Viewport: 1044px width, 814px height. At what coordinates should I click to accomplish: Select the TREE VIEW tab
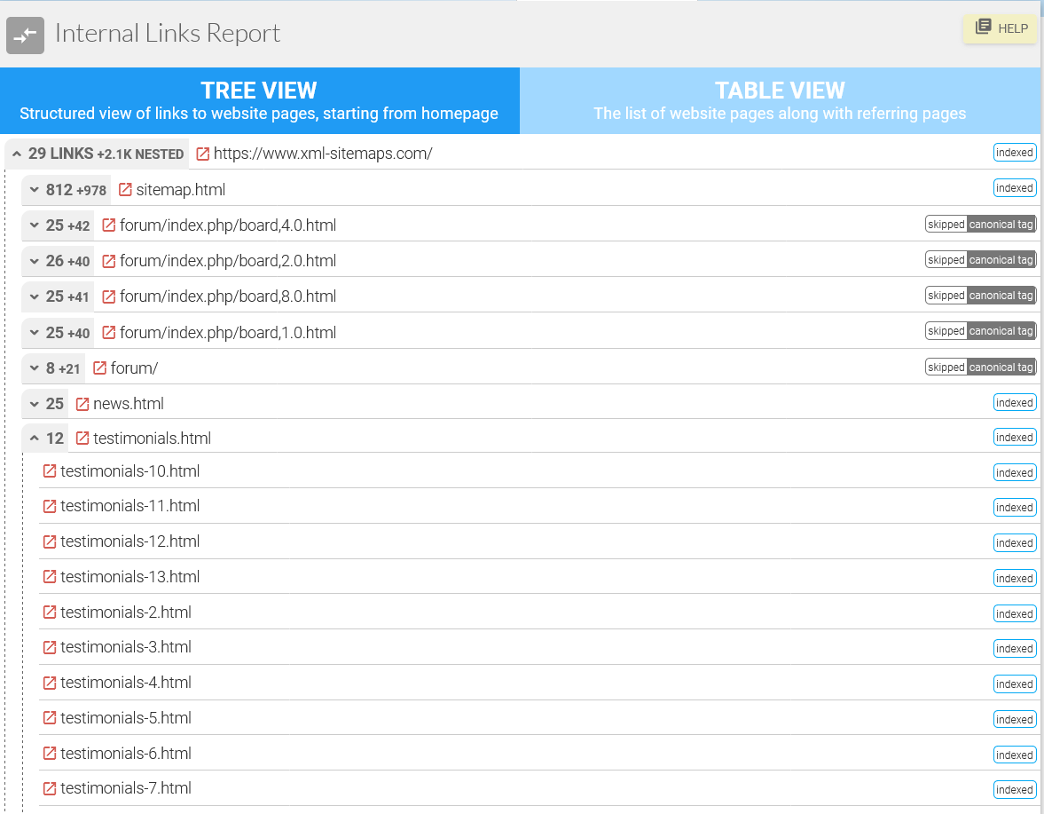click(x=259, y=99)
